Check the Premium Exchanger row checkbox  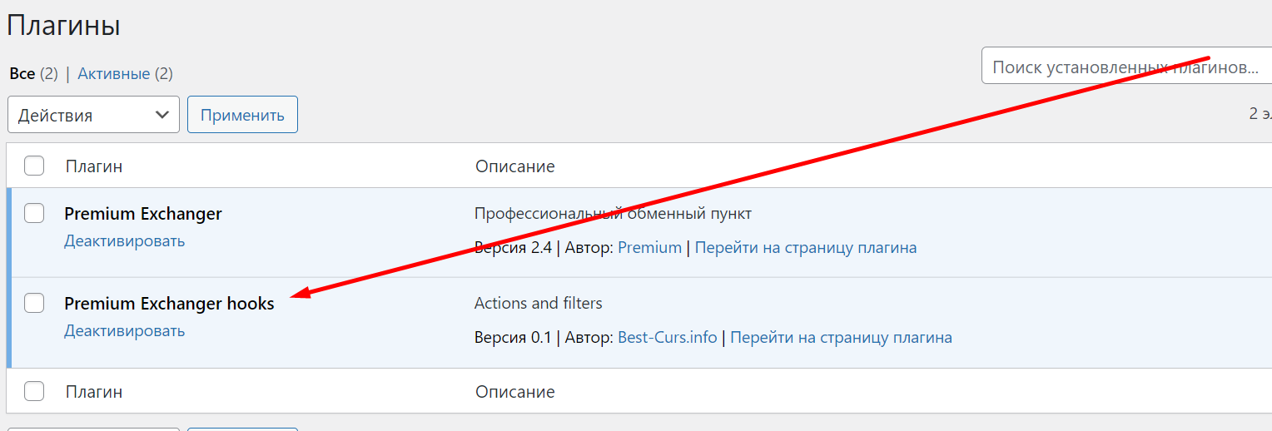coord(34,214)
